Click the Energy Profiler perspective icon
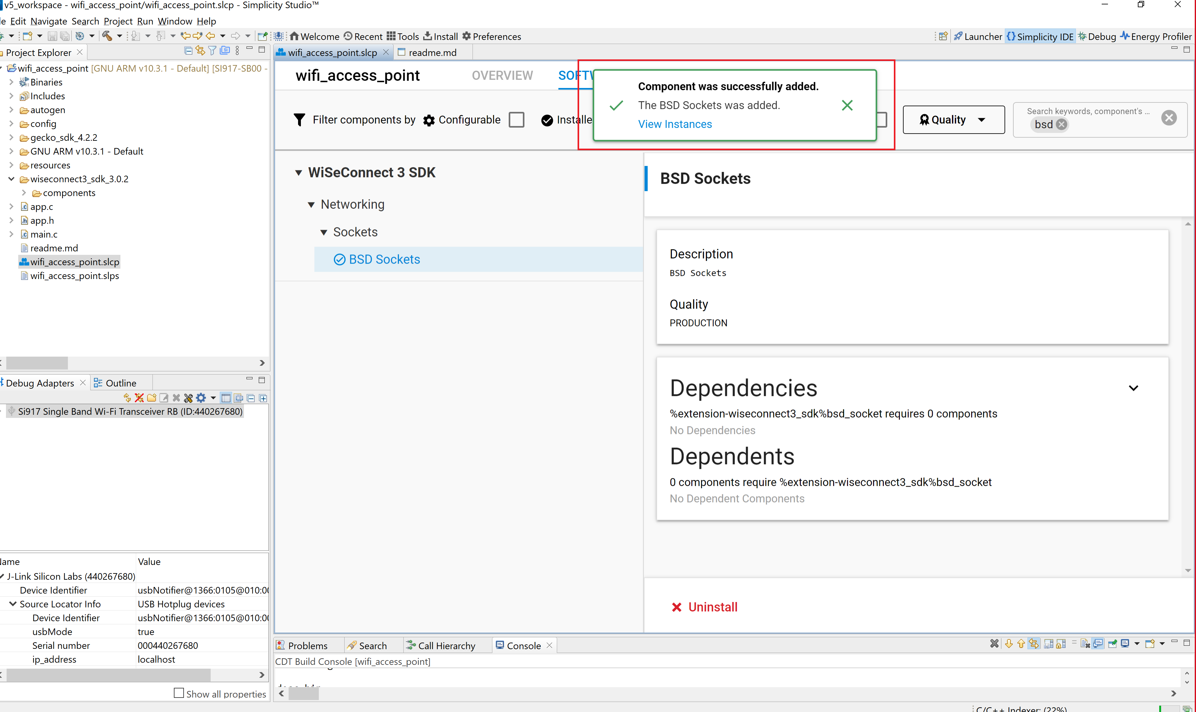This screenshot has height=712, width=1196. click(x=1125, y=36)
